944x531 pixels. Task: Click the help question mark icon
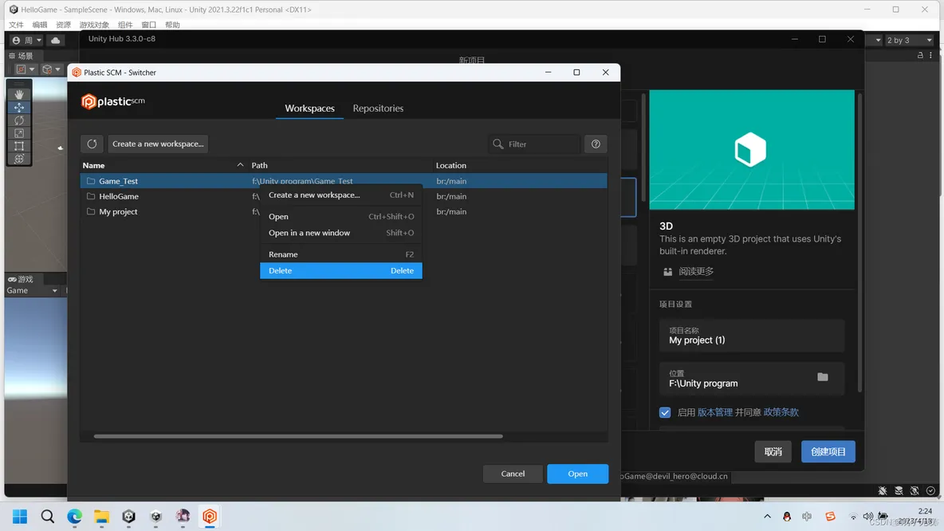596,144
